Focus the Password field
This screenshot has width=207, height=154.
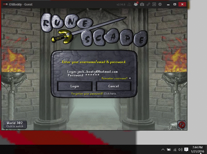coord(84,75)
